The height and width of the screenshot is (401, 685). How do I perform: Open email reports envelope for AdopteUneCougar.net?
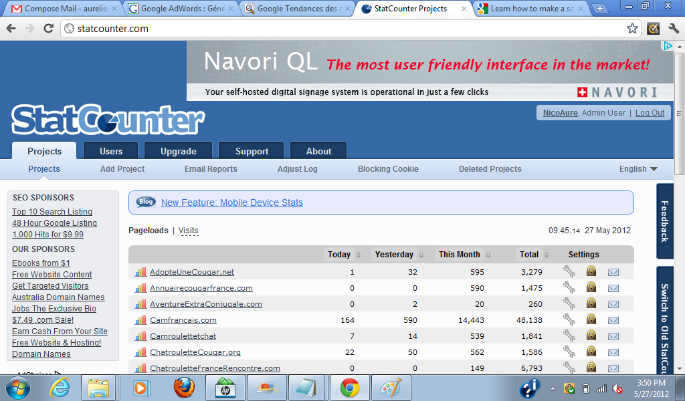[613, 272]
